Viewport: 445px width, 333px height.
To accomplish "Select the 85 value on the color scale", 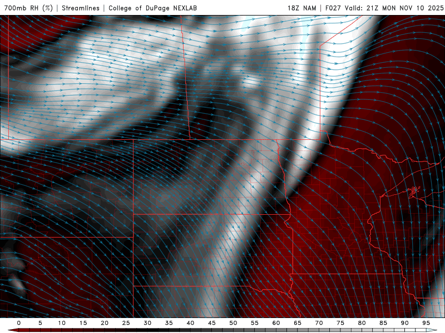I will pos(383,323).
